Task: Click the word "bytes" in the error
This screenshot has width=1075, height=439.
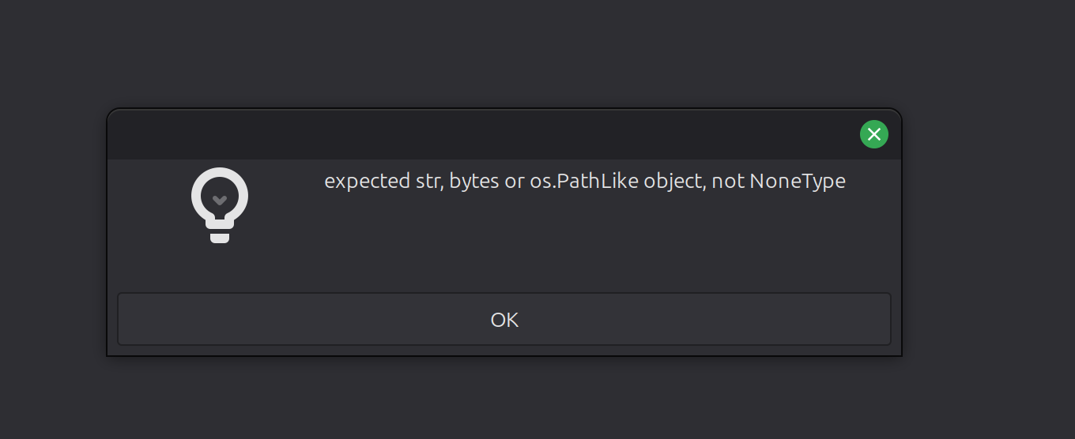Action: point(474,182)
